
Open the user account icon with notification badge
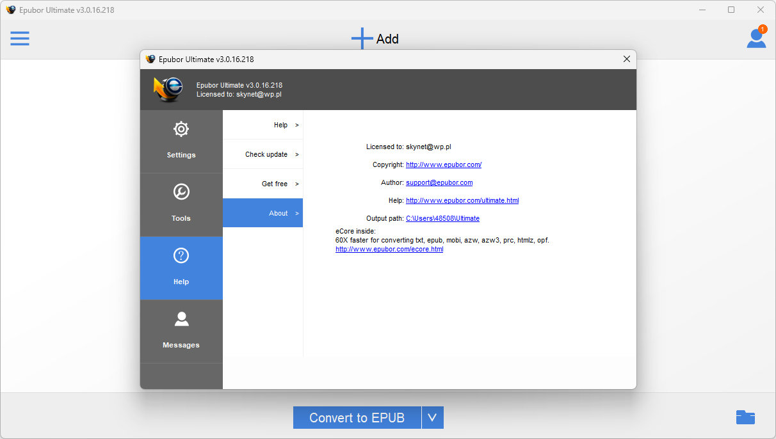coord(756,37)
